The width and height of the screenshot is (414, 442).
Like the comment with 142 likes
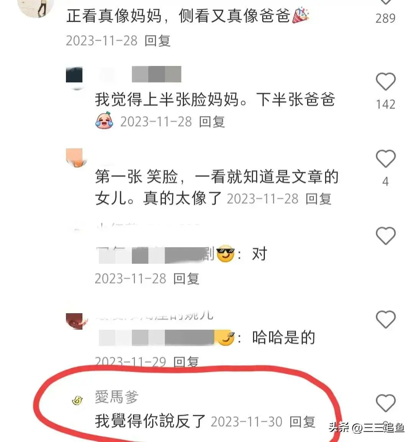click(x=386, y=82)
